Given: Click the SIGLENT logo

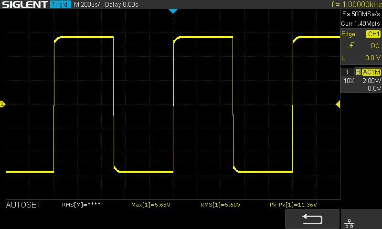Looking at the screenshot, I should pyautogui.click(x=25, y=4).
